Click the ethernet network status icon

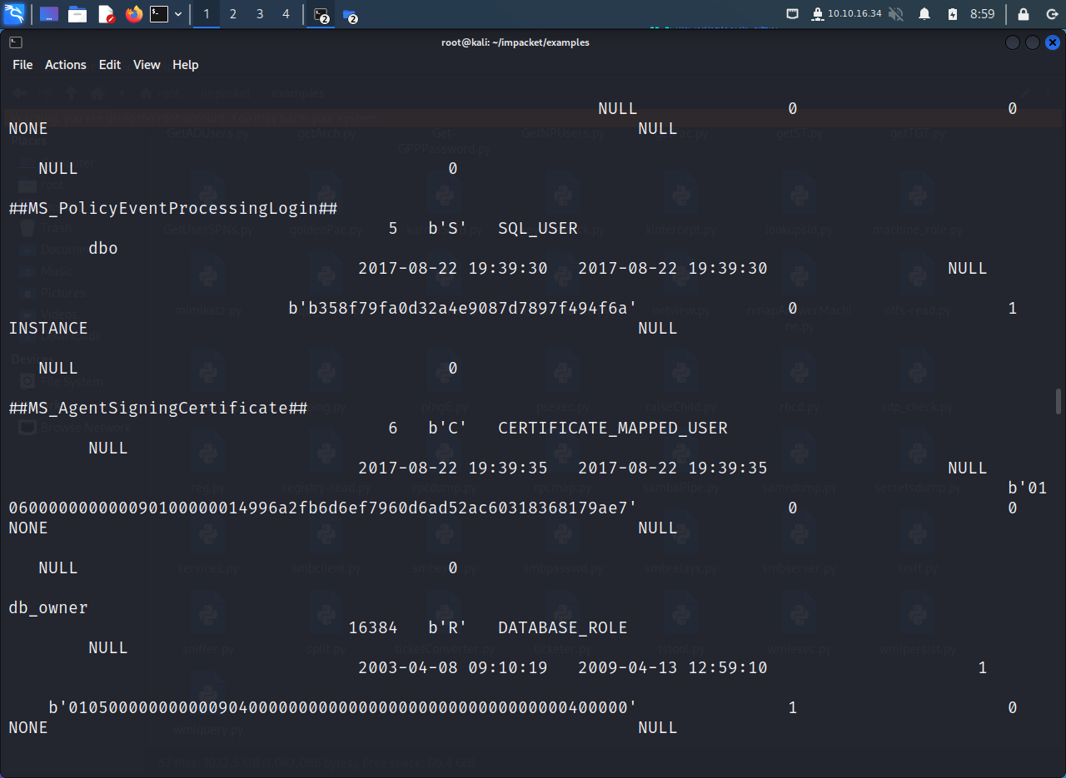[x=792, y=14]
